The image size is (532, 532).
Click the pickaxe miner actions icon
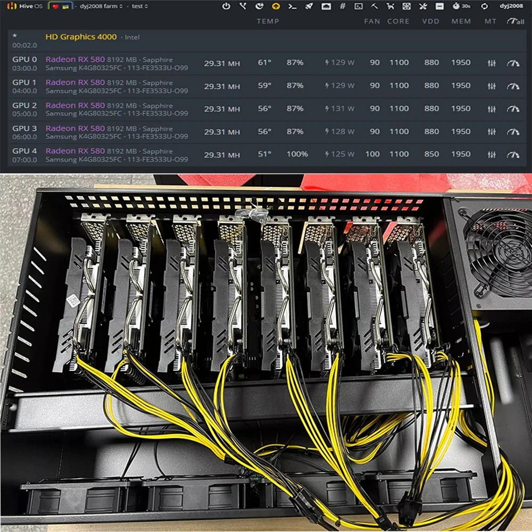click(x=374, y=6)
